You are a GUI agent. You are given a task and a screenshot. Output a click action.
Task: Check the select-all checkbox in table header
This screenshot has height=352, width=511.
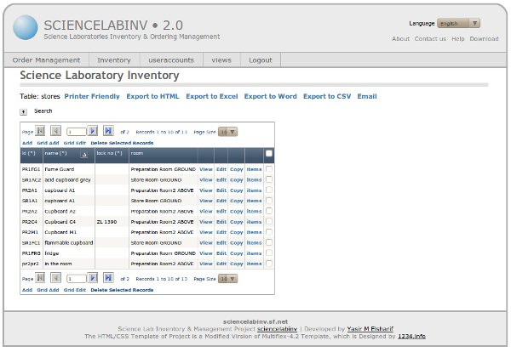[x=269, y=154]
